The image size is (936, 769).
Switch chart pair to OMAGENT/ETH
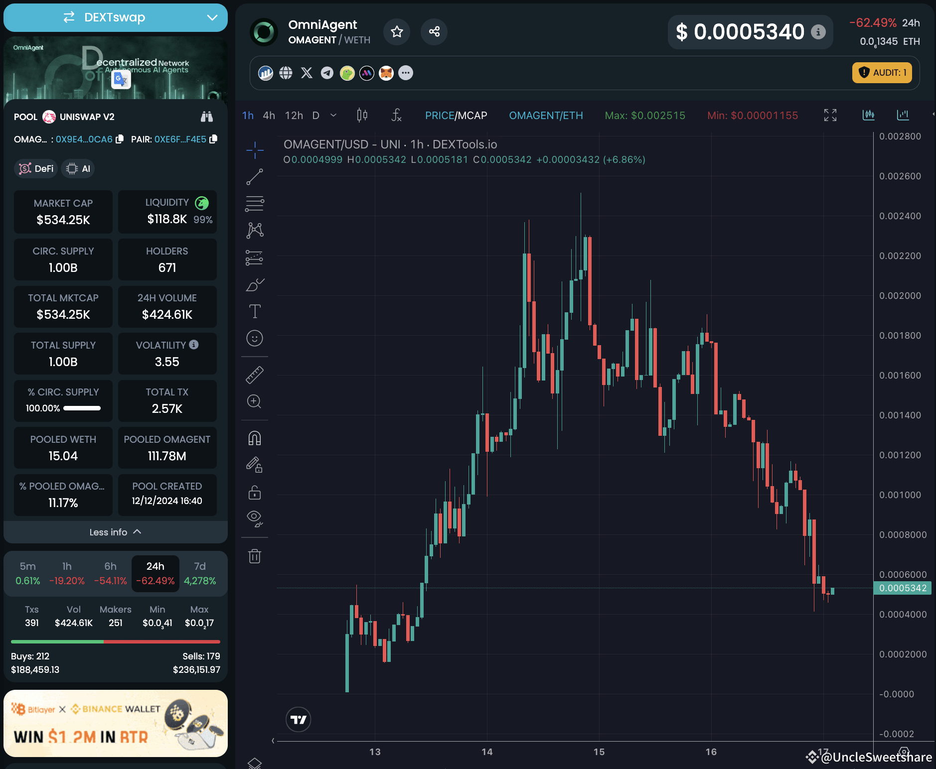tap(546, 116)
